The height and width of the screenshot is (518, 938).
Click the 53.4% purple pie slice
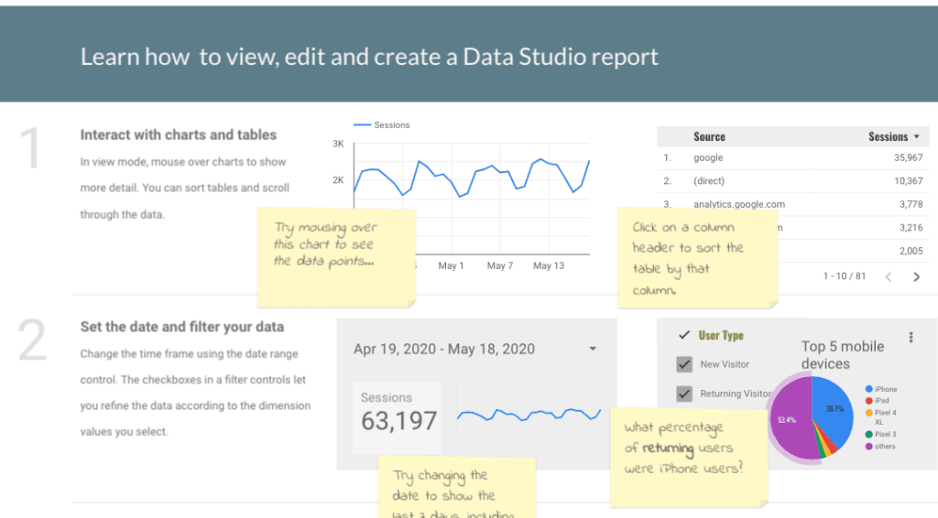pyautogui.click(x=791, y=420)
